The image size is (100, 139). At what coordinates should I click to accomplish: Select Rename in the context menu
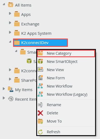click(54, 105)
